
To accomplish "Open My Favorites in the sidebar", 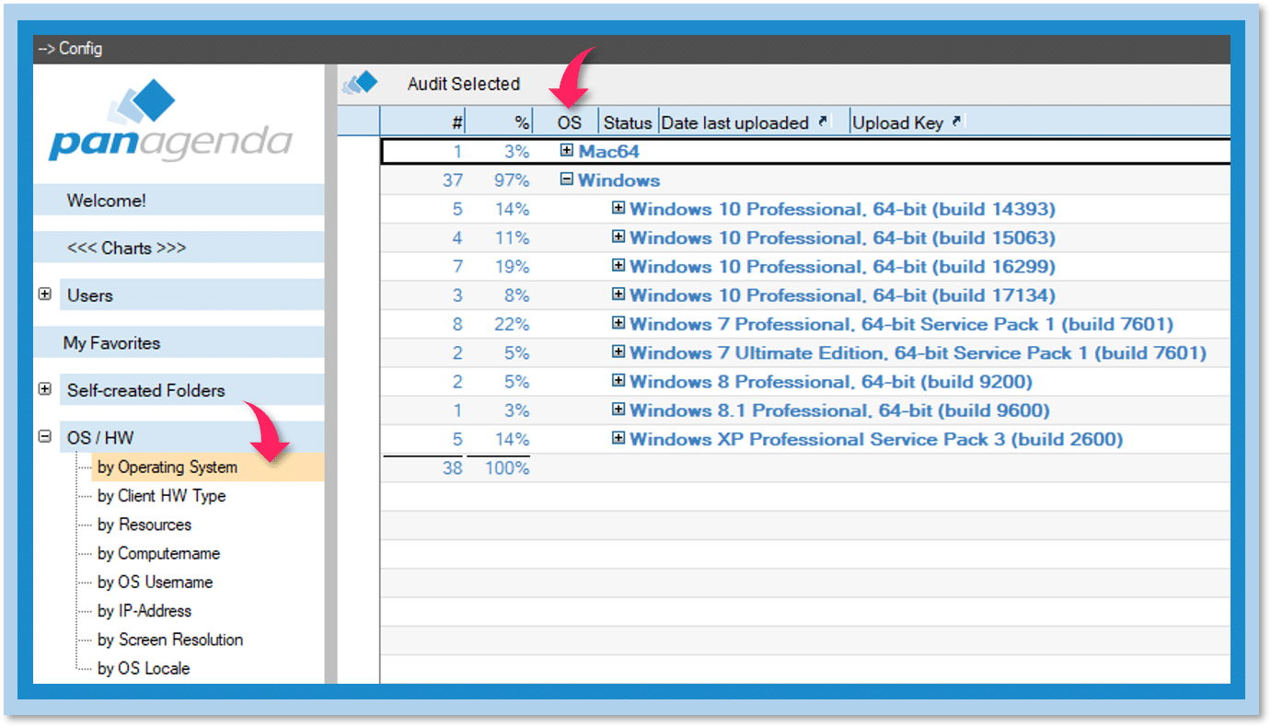I will click(111, 343).
